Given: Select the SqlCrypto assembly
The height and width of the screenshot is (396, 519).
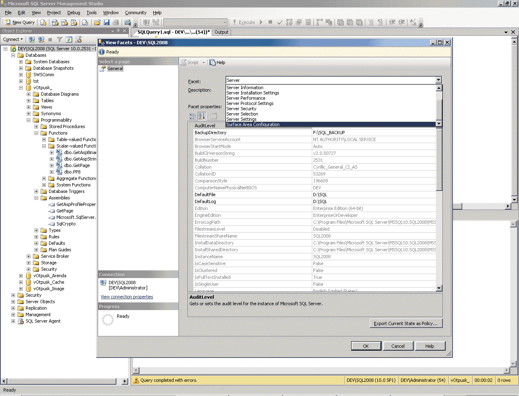Looking at the screenshot, I should (66, 224).
